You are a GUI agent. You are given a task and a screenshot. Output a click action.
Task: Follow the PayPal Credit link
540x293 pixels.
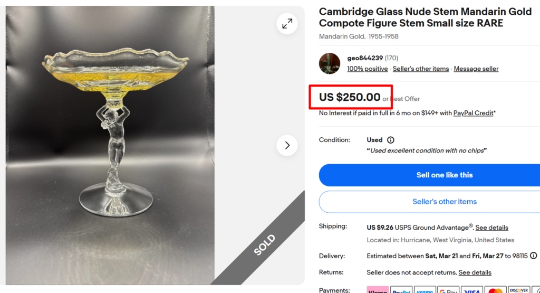tap(473, 113)
